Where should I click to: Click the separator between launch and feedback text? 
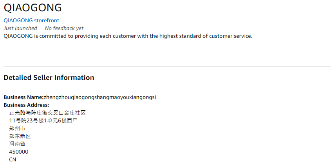(41, 28)
